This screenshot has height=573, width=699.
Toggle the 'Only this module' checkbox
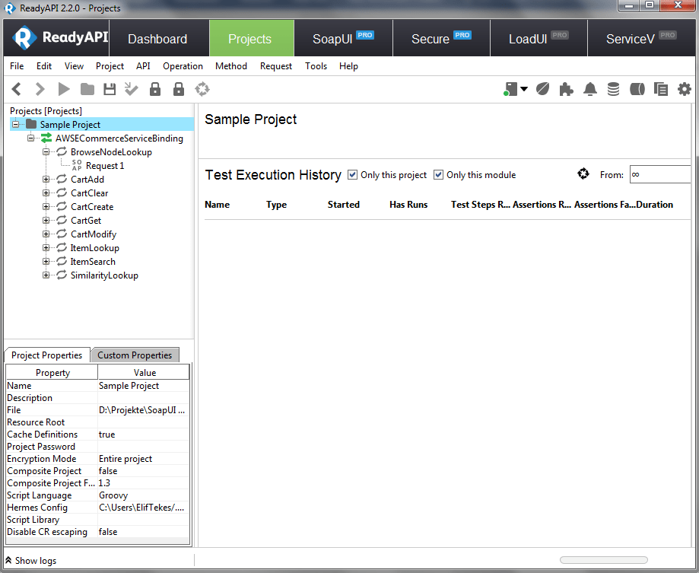pos(438,175)
